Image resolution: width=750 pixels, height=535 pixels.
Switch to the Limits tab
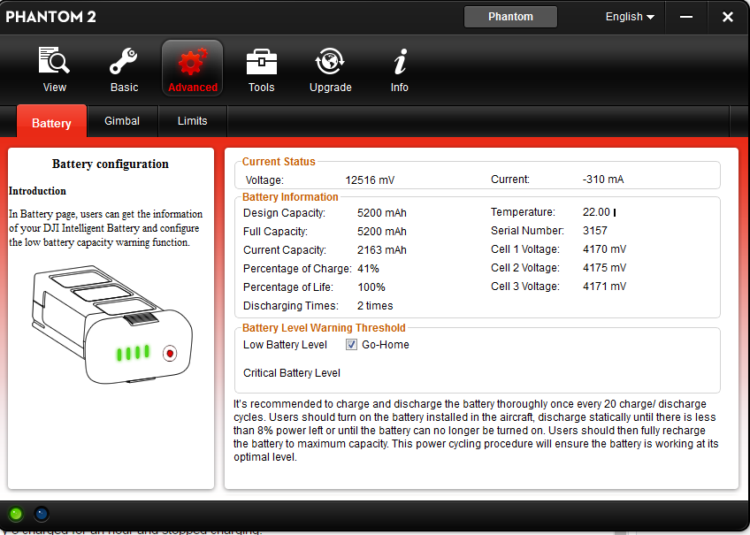(192, 121)
